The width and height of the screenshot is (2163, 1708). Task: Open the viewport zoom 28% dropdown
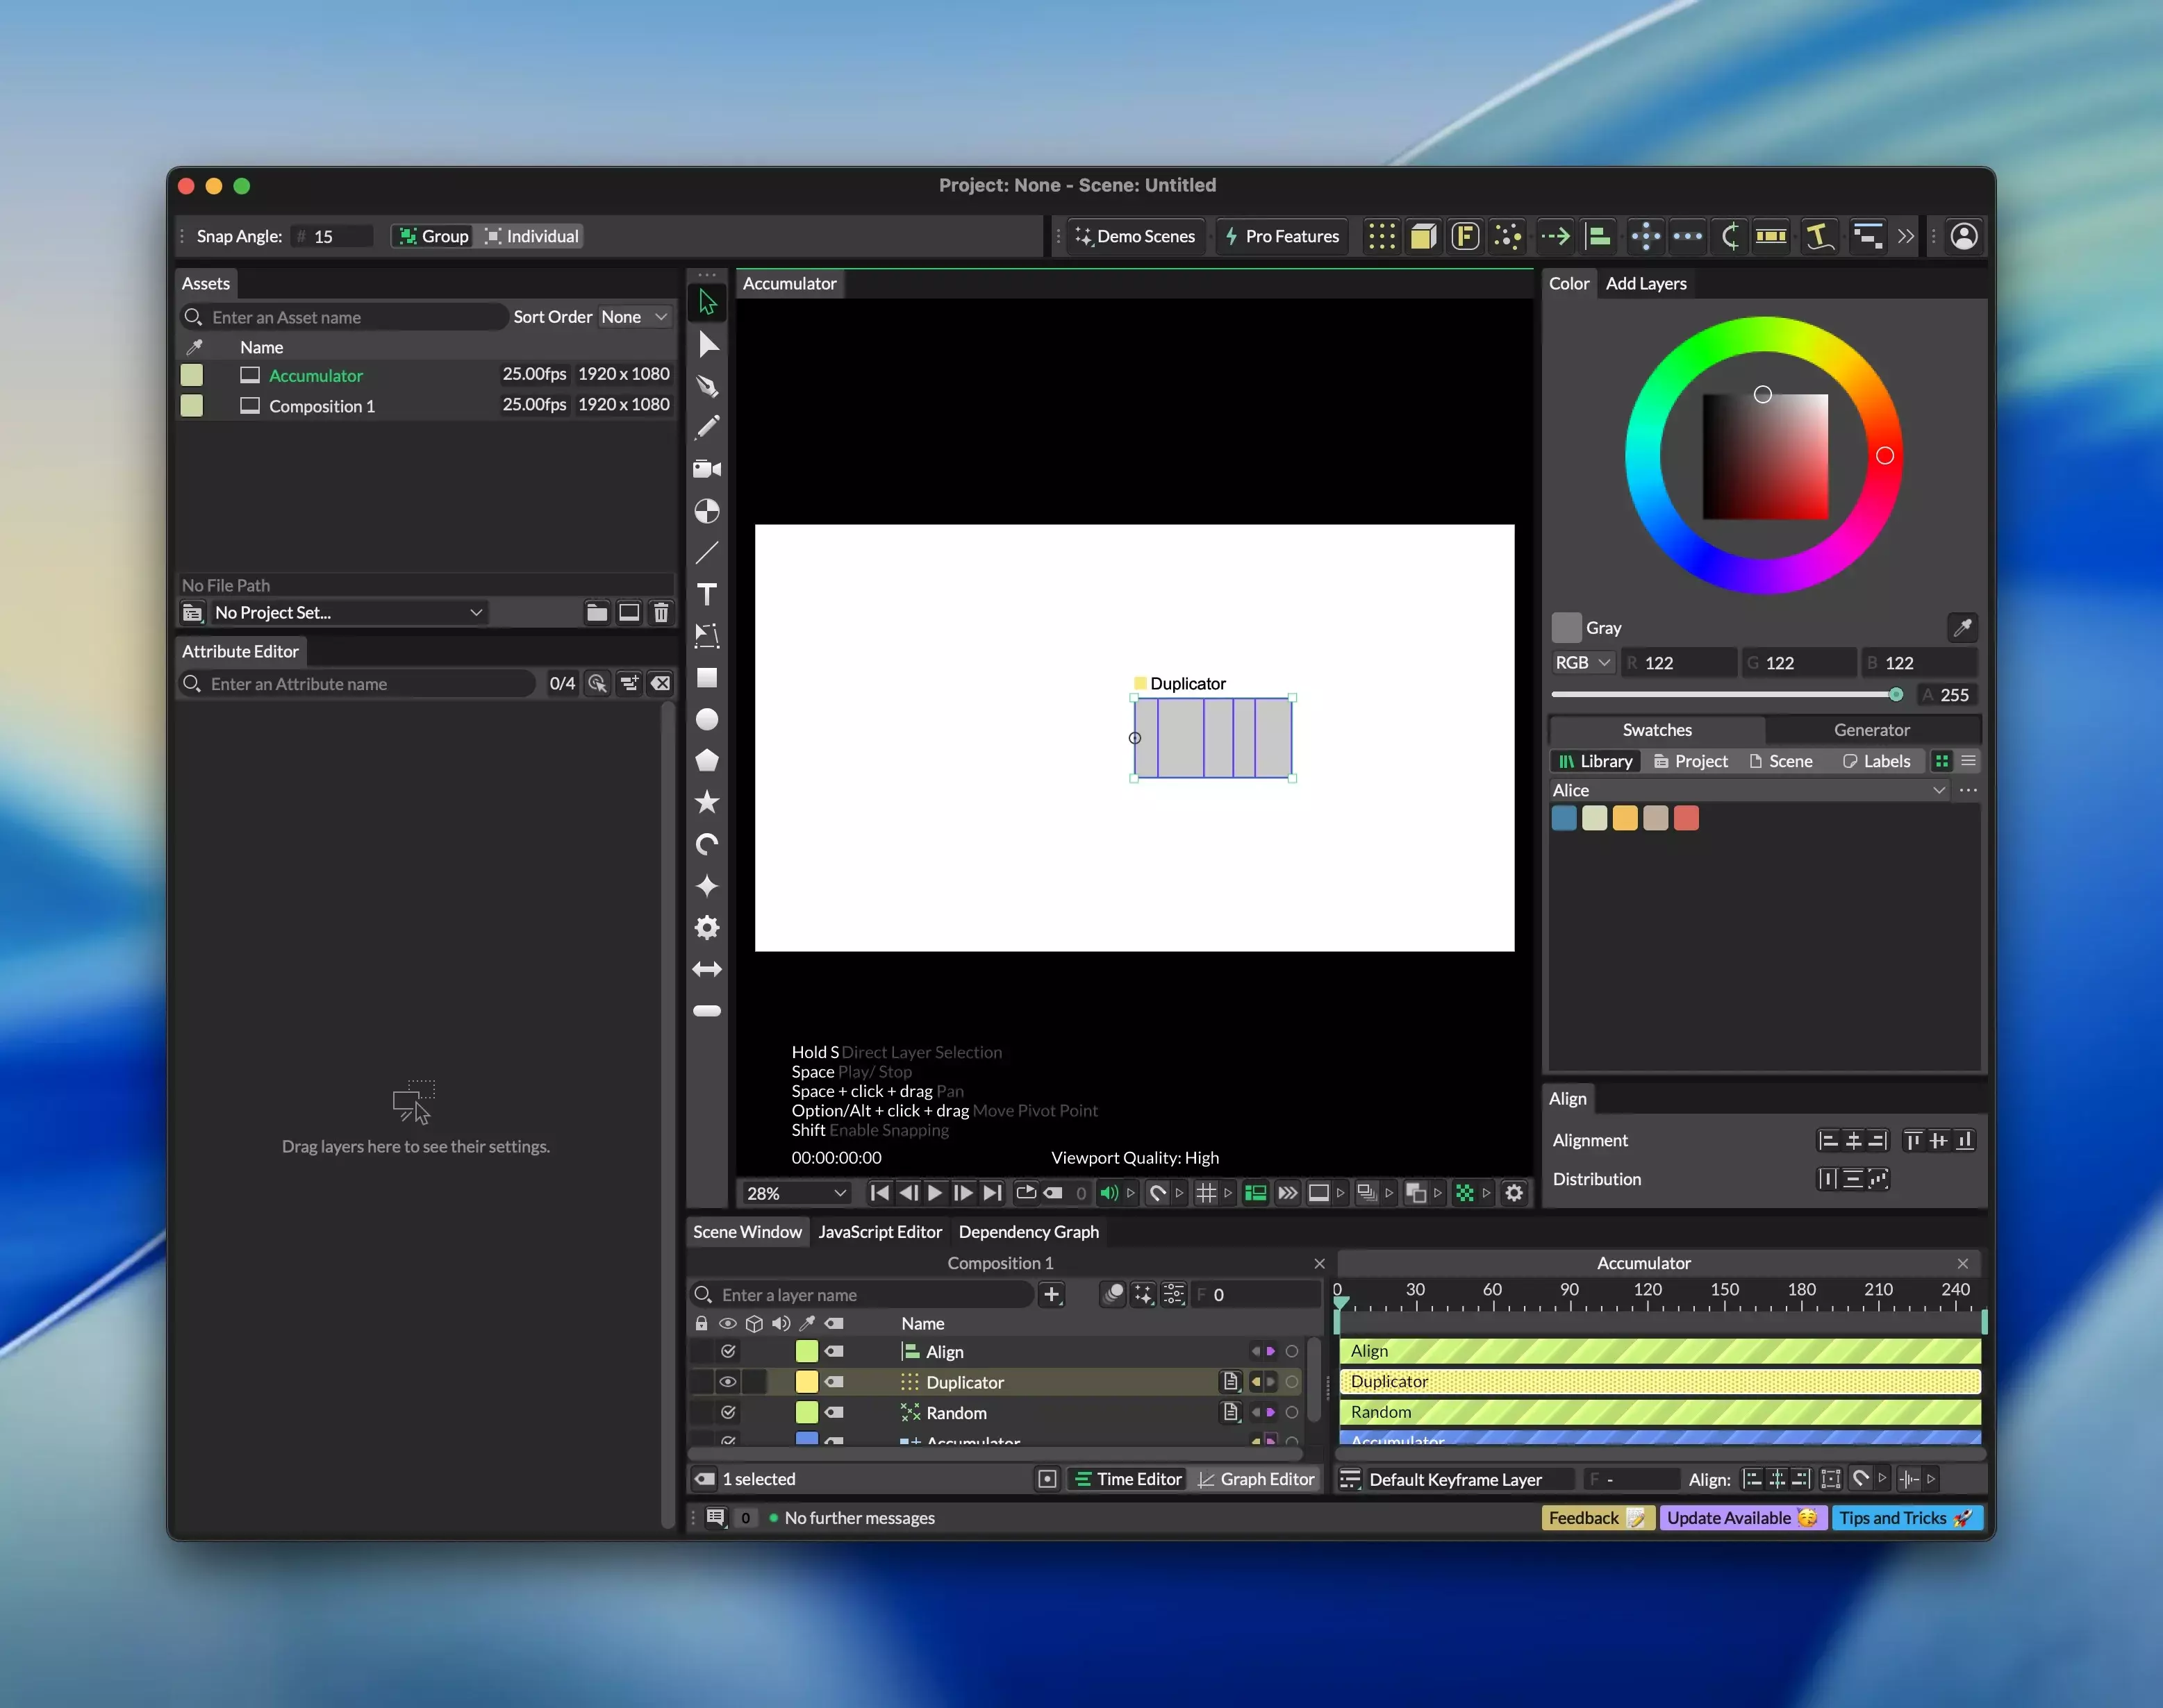click(797, 1193)
